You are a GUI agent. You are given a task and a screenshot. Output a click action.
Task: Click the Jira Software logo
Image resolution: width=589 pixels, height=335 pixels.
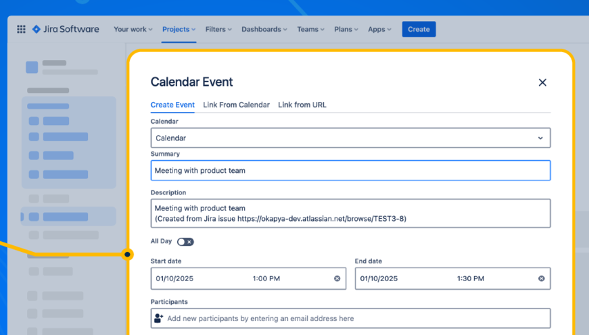[66, 29]
